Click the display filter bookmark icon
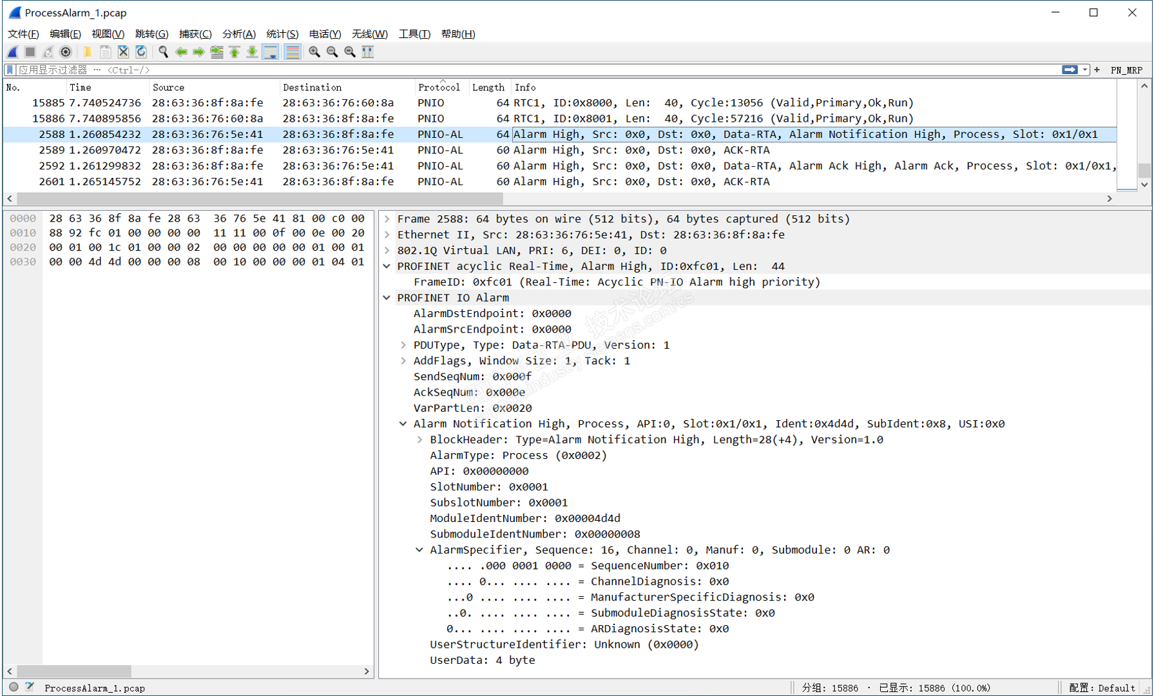The height and width of the screenshot is (696, 1154). (10, 70)
